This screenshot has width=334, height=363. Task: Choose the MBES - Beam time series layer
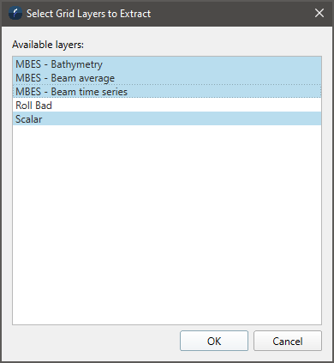(x=167, y=92)
